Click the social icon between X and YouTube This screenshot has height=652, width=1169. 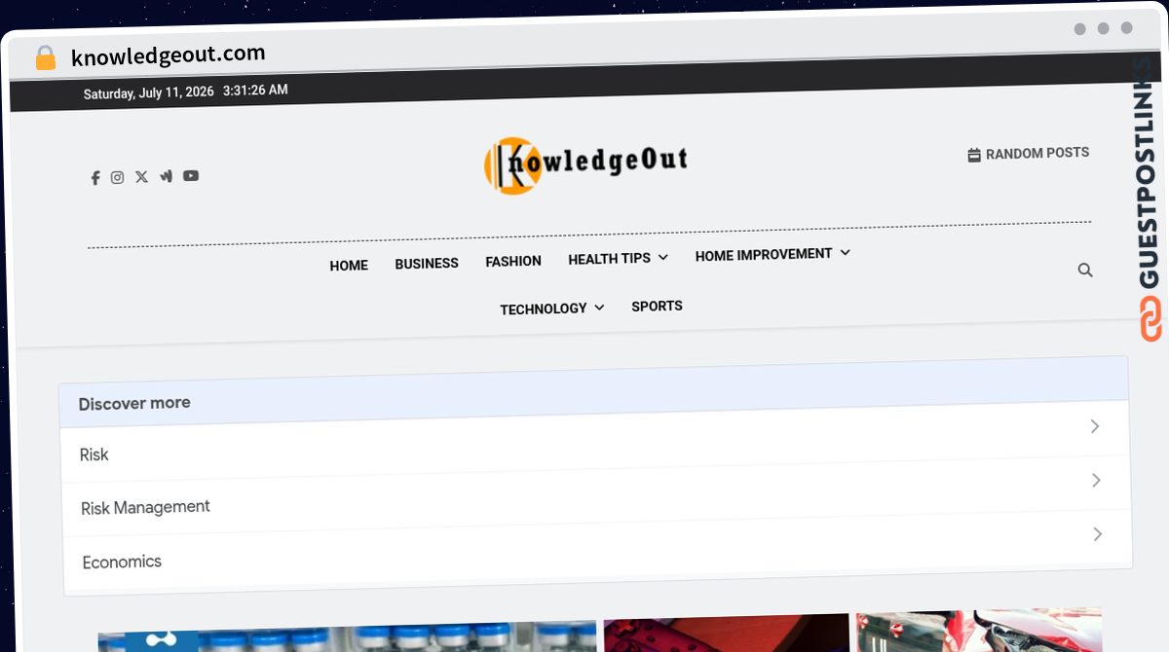166,176
